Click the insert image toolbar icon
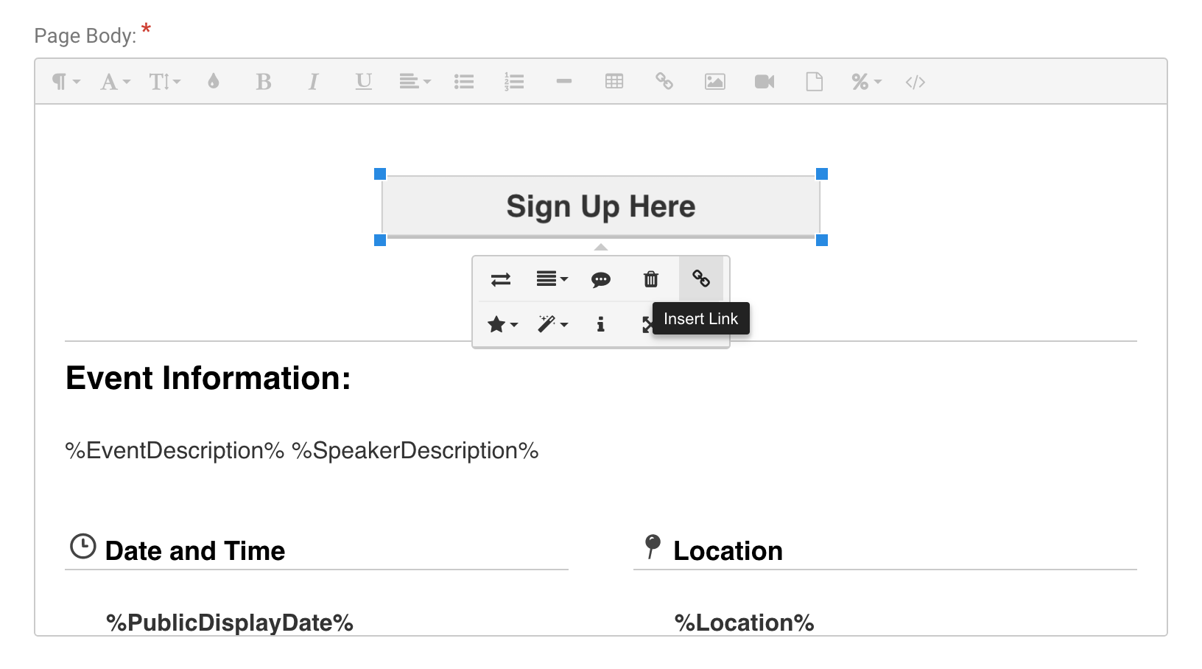 coord(714,82)
